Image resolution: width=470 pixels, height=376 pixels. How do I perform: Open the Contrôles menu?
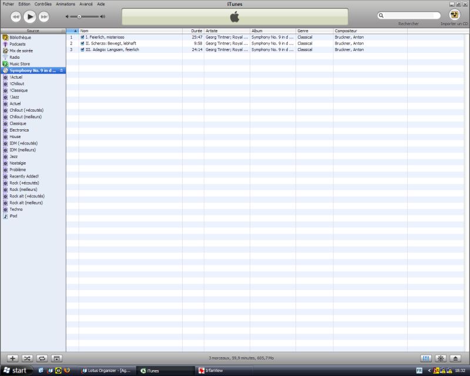(43, 4)
